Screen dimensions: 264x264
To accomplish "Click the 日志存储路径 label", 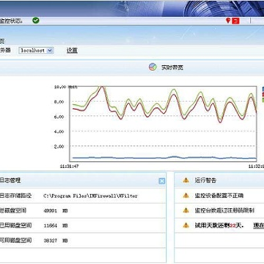I will point(15,196).
